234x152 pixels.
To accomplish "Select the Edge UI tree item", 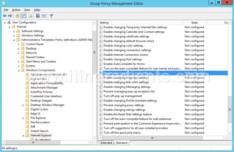I will point(35,114).
